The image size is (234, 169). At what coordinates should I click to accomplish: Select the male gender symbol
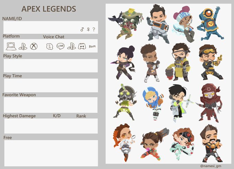tap(82, 29)
